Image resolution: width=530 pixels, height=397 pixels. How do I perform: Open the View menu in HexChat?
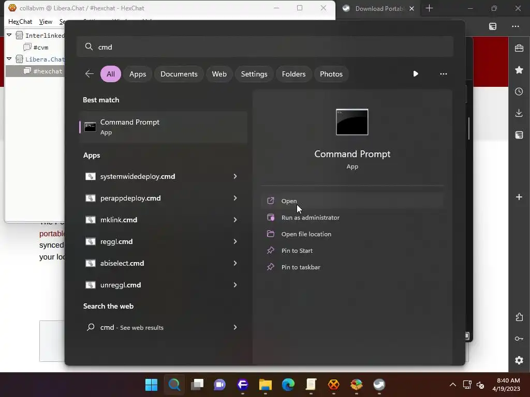click(46, 22)
